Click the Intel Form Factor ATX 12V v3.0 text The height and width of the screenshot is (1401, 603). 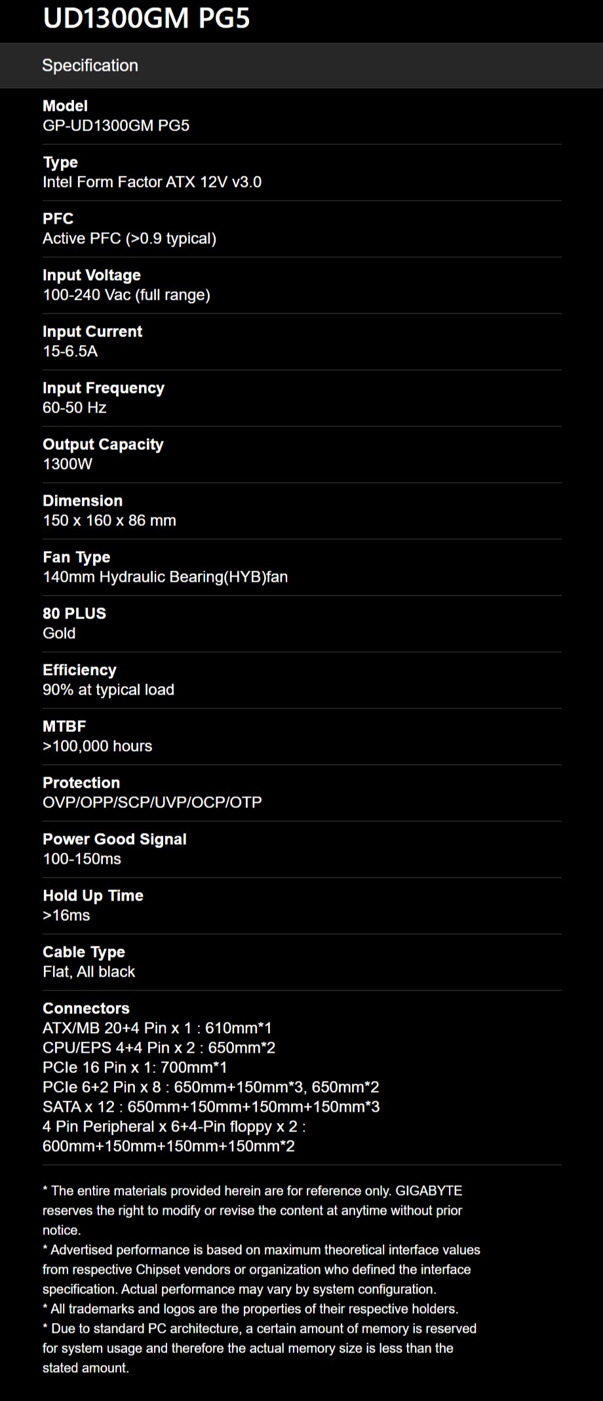152,182
